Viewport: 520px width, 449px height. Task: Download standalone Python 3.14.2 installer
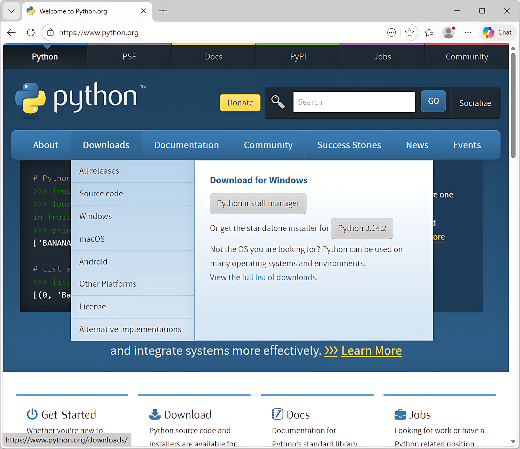362,228
